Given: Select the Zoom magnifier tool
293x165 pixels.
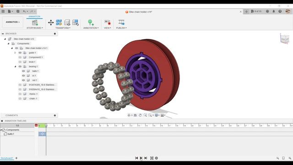Looking at the screenshot, I should tap(145, 115).
